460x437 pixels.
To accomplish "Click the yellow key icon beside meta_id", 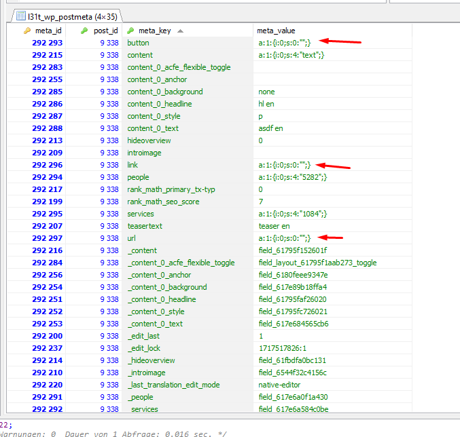I will click(x=27, y=31).
